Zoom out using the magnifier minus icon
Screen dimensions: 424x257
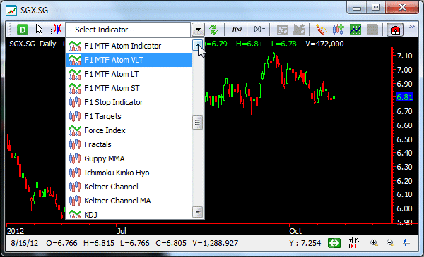pos(390,243)
